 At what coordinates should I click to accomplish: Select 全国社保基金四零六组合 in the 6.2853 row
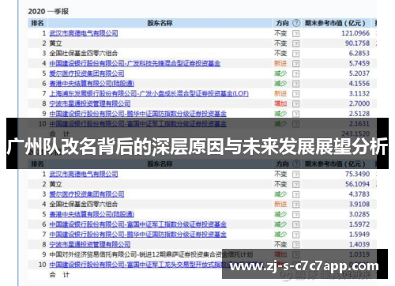click(x=84, y=54)
